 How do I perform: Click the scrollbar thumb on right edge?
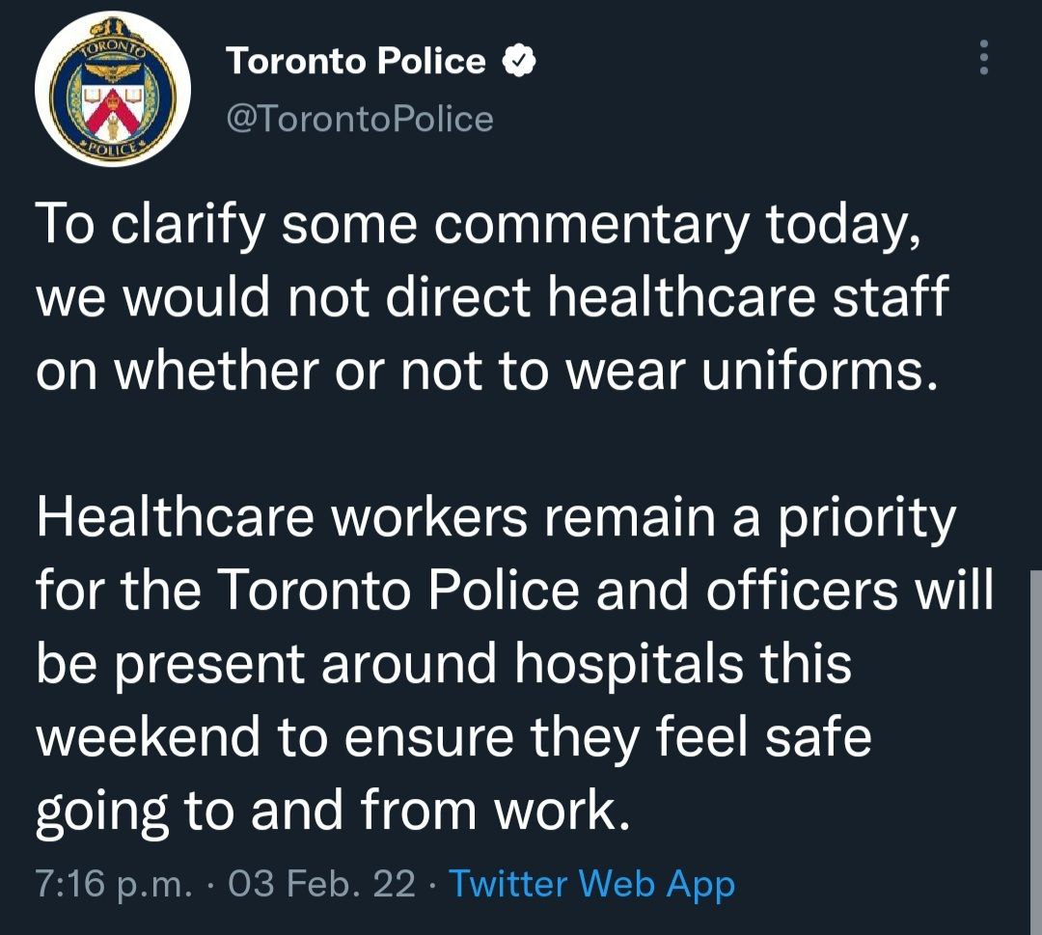[1035, 752]
